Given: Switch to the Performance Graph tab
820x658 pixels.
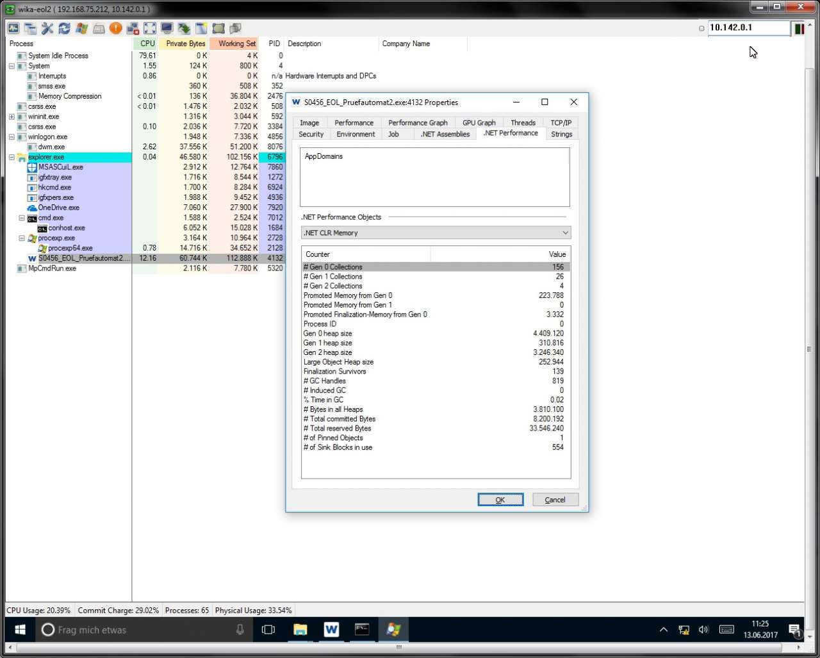Looking at the screenshot, I should 418,122.
